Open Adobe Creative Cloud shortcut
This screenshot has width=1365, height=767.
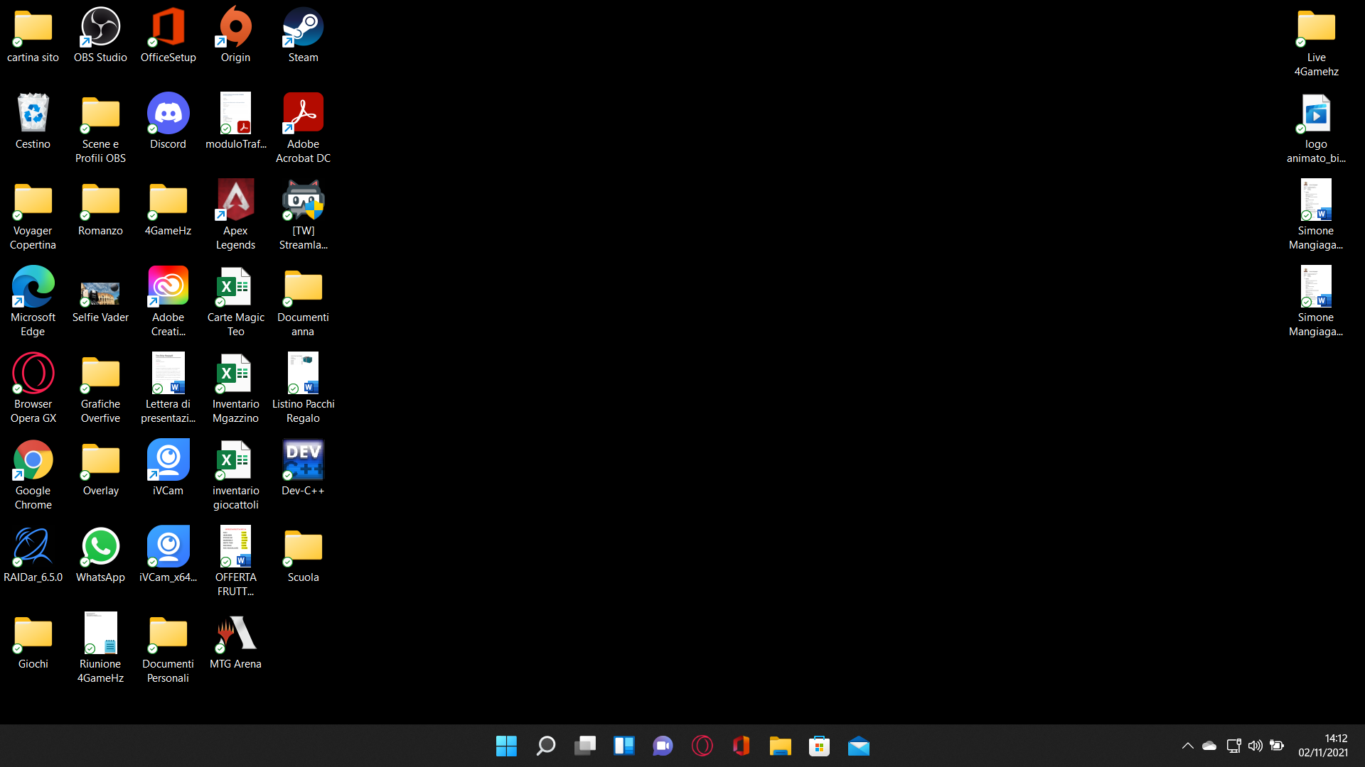click(x=168, y=303)
